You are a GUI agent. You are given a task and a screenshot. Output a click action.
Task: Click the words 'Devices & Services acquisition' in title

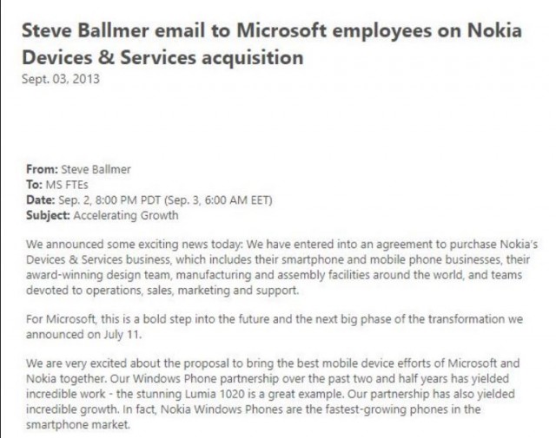(x=162, y=57)
